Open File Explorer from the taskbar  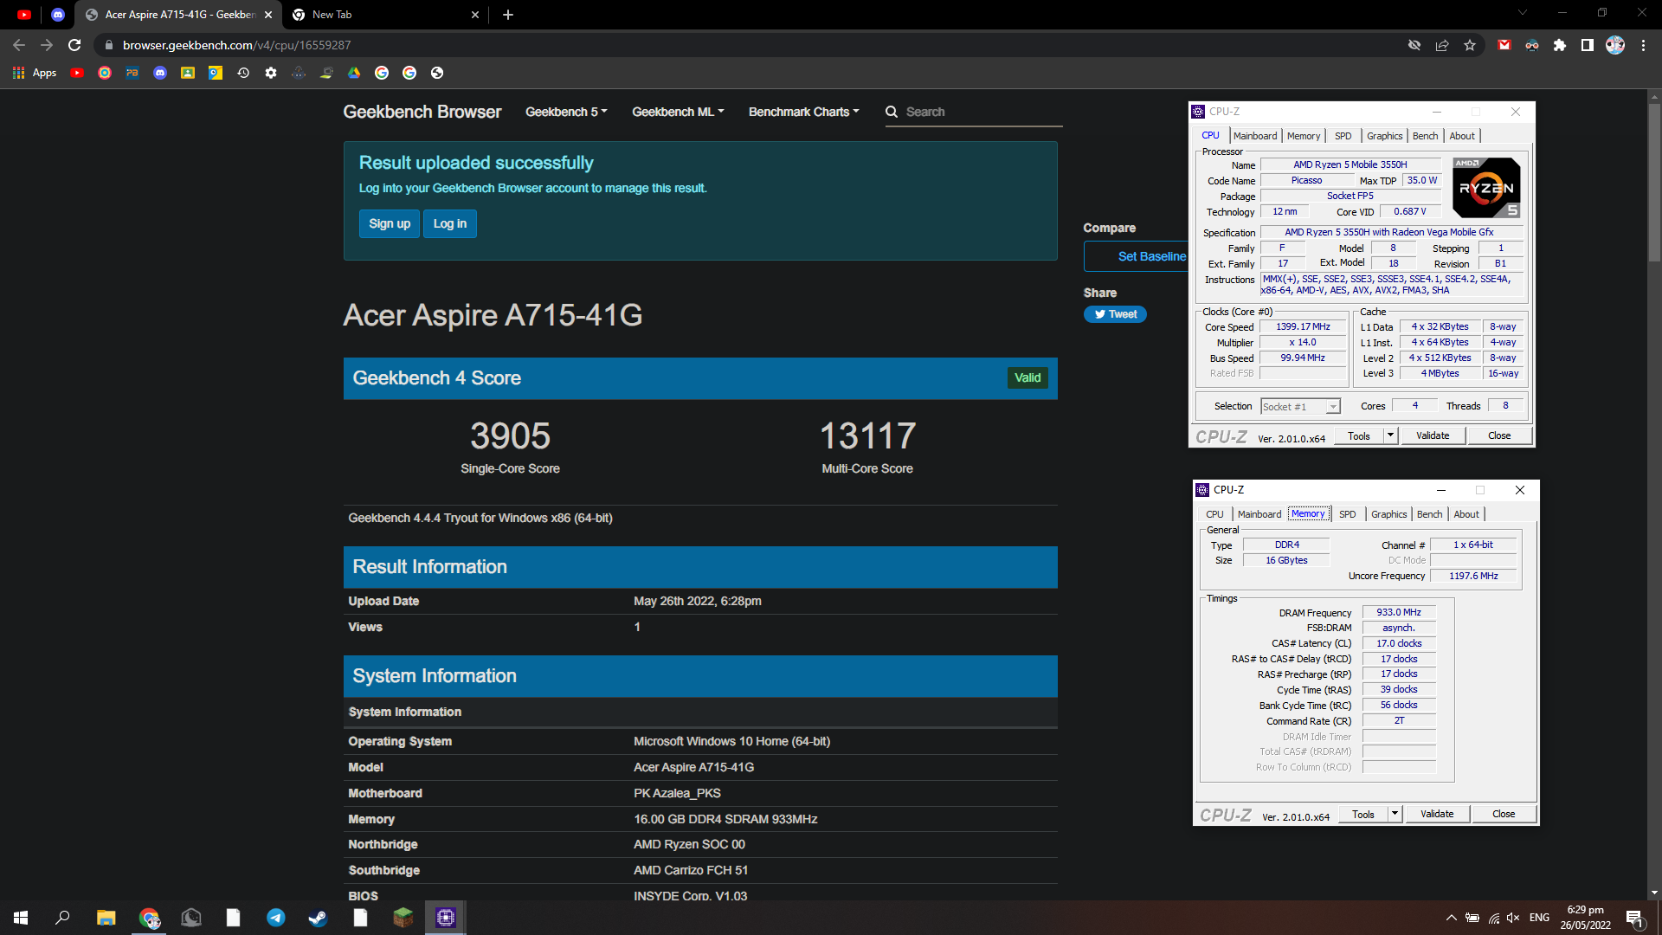click(106, 918)
